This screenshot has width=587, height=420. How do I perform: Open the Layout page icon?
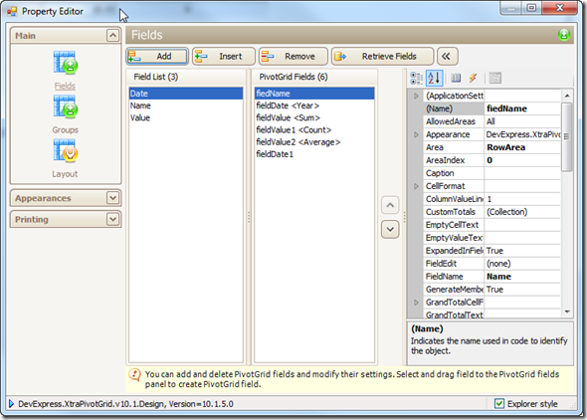tap(65, 151)
